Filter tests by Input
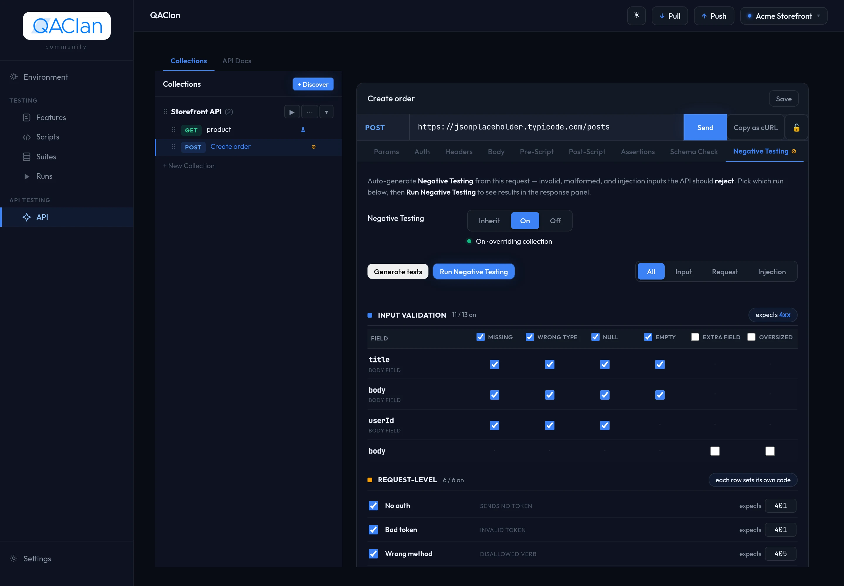Image resolution: width=844 pixels, height=586 pixels. point(683,272)
